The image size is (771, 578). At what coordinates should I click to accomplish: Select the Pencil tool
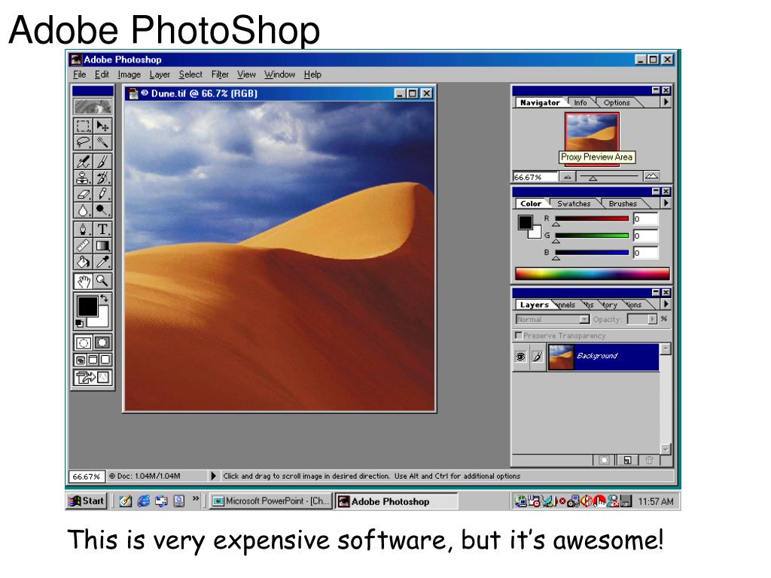tap(102, 193)
